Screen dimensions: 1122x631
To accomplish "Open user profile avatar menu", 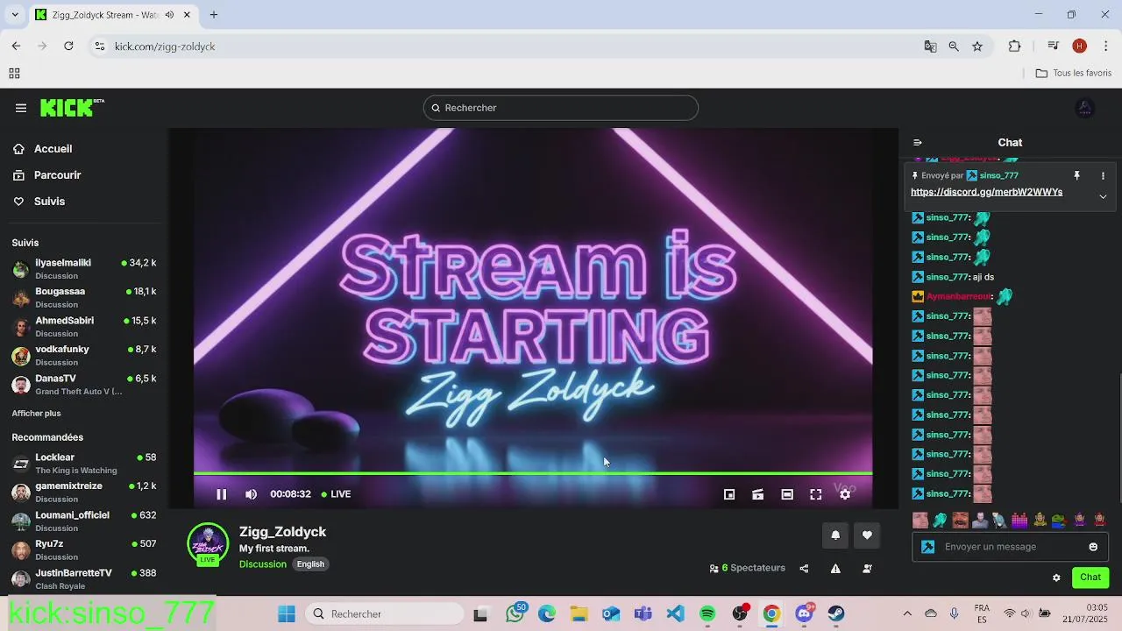I will 1084,108.
